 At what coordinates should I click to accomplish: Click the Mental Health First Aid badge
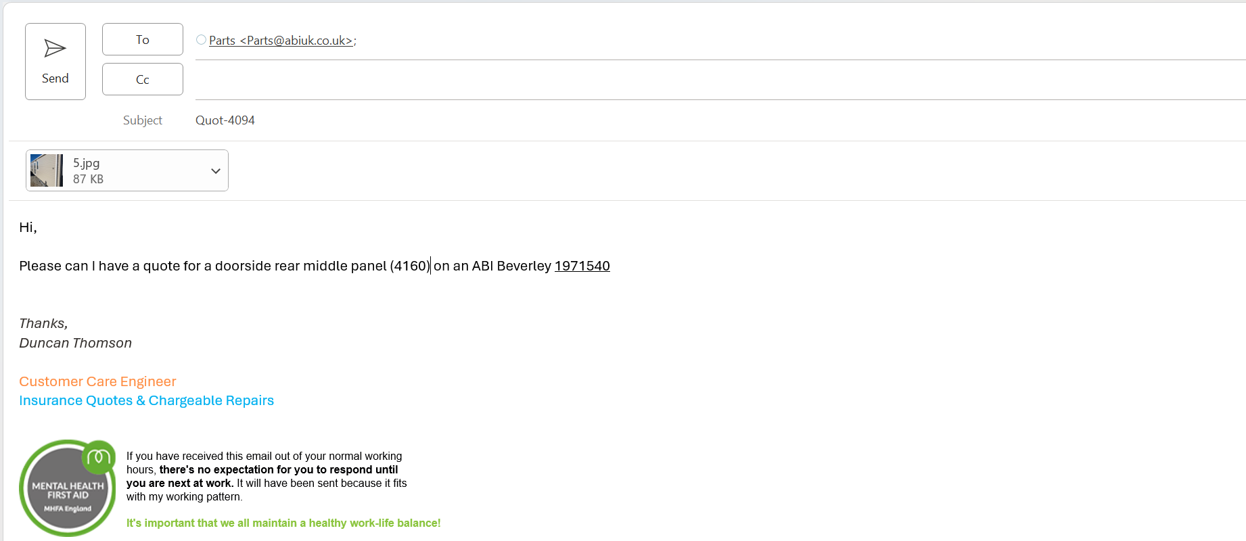tap(66, 492)
